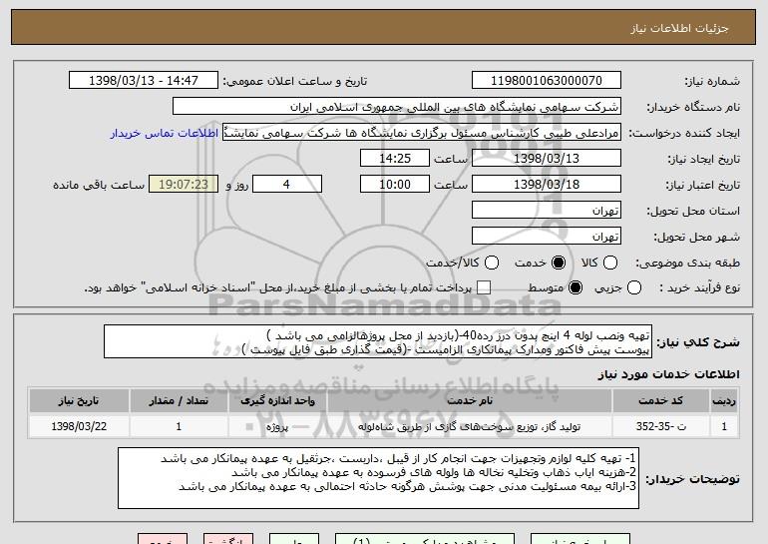The width and height of the screenshot is (768, 544).
Task: Click the public announcement date field 14:47
Action: tap(144, 81)
